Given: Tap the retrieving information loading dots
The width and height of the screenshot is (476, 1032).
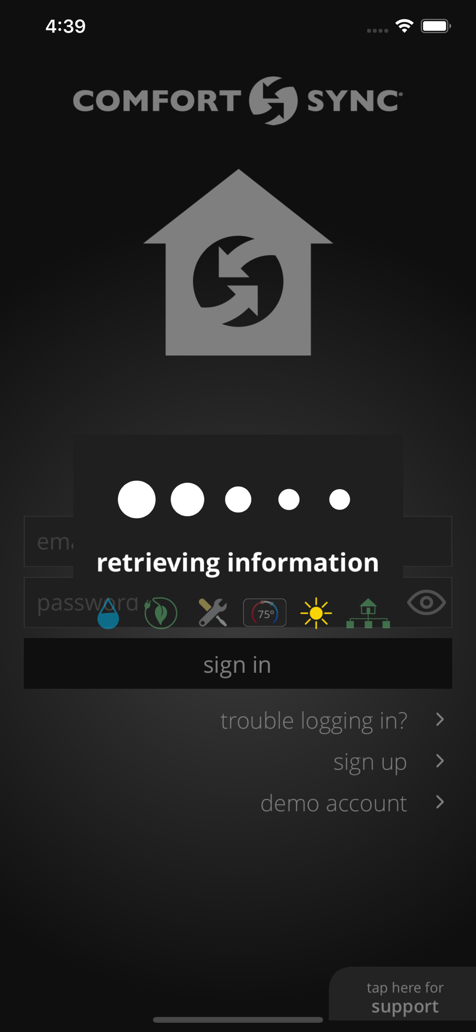Looking at the screenshot, I should coord(234,499).
